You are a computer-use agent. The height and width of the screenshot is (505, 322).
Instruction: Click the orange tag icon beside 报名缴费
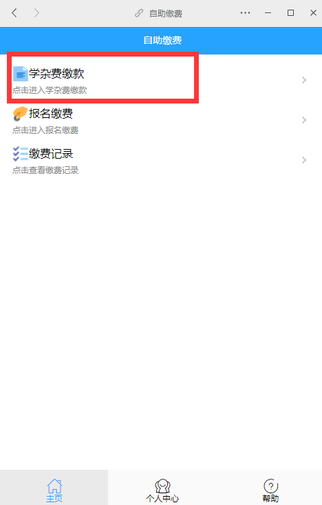click(x=20, y=114)
